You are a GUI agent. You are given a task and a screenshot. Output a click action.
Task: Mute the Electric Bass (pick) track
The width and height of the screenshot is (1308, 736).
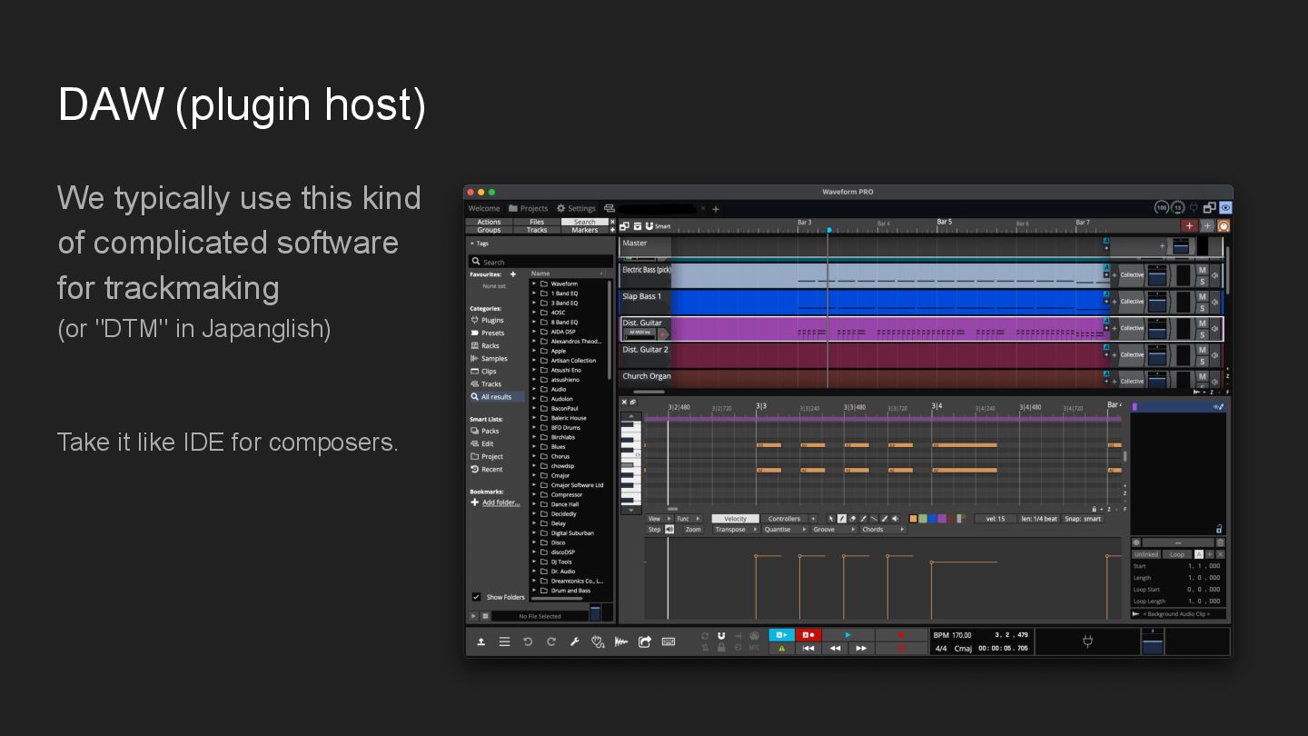click(1203, 270)
